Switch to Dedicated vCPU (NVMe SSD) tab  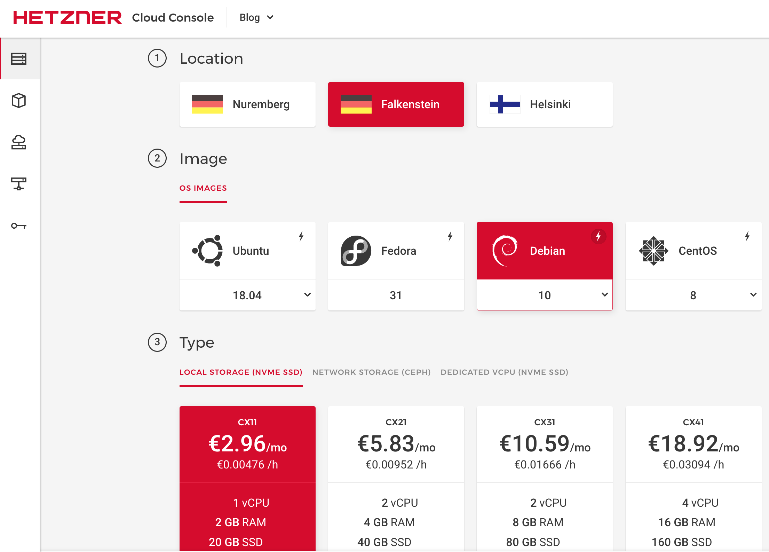[505, 372]
